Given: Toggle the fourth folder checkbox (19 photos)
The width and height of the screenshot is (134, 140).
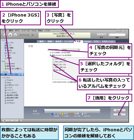Looking at the screenshot, I should (x=54, y=67).
